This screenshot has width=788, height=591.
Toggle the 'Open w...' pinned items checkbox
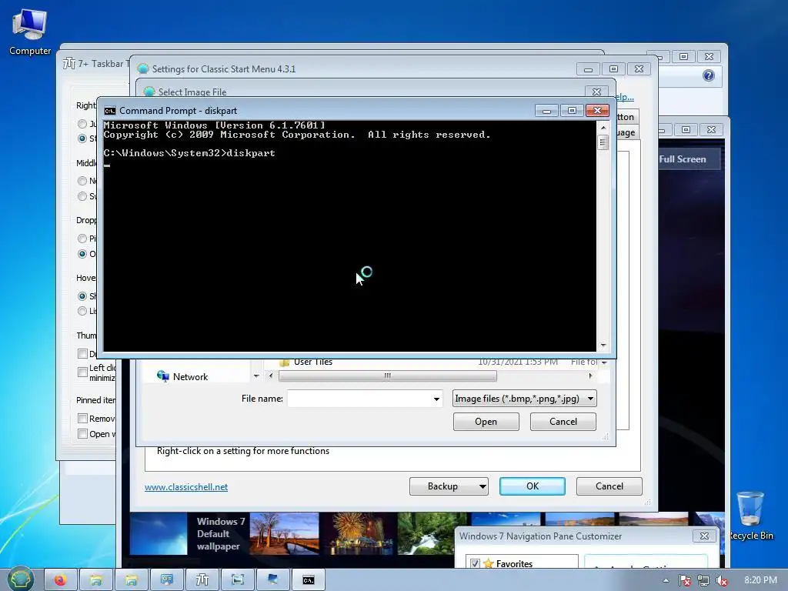(83, 434)
